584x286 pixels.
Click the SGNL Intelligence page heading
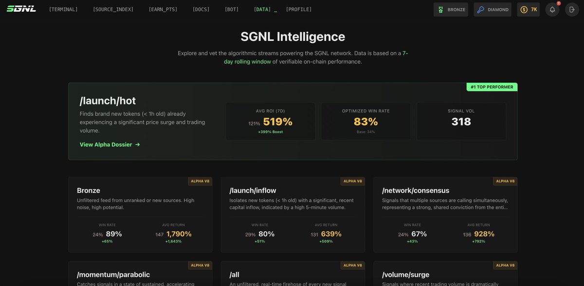point(292,36)
